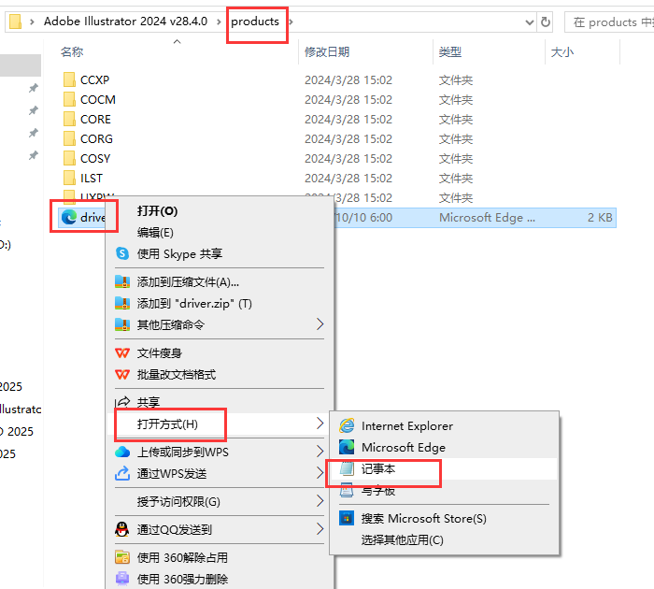
Task: Click the Notepad icon beside 记事本
Action: (347, 468)
